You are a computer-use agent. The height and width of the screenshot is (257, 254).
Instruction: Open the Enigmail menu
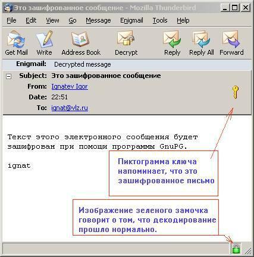click(x=131, y=20)
